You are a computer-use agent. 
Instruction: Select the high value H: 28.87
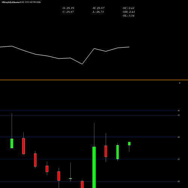99,8
